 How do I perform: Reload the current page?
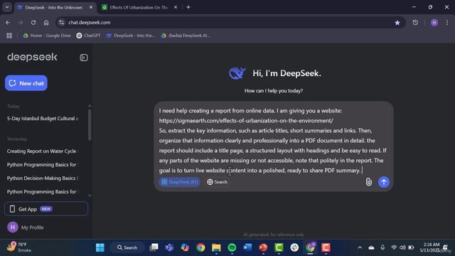[33, 22]
